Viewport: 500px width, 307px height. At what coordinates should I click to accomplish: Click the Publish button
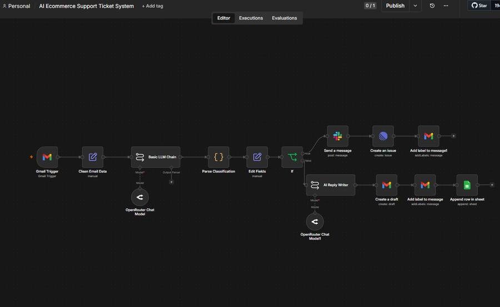click(395, 6)
